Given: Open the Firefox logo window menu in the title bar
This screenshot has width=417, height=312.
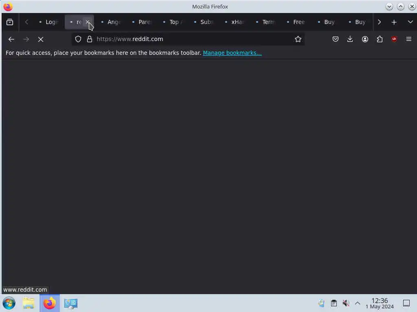Looking at the screenshot, I should [8, 6].
